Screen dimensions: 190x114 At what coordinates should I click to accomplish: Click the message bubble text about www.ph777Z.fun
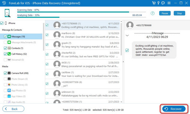coord(154,50)
